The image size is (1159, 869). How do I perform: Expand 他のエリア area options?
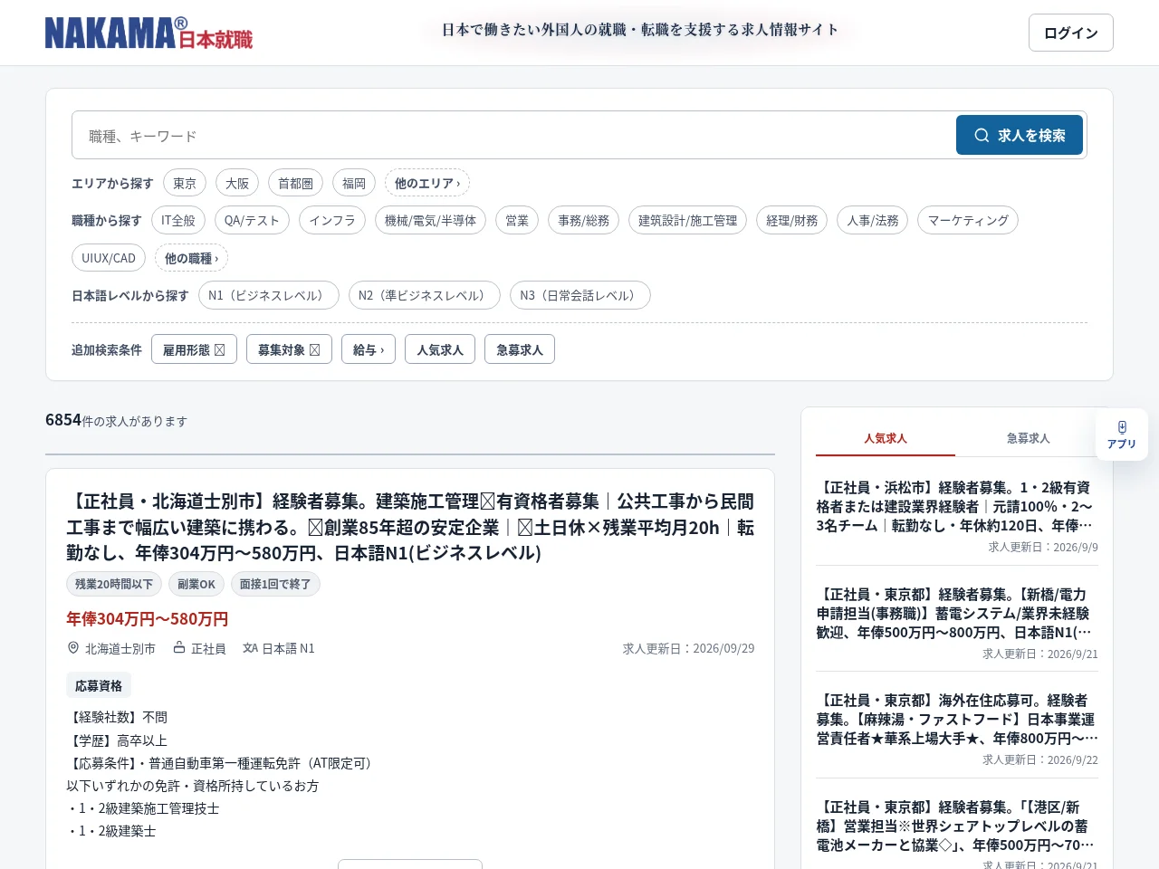[427, 183]
